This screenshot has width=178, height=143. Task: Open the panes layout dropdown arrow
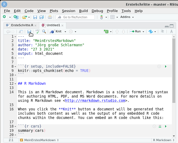tap(117, 17)
